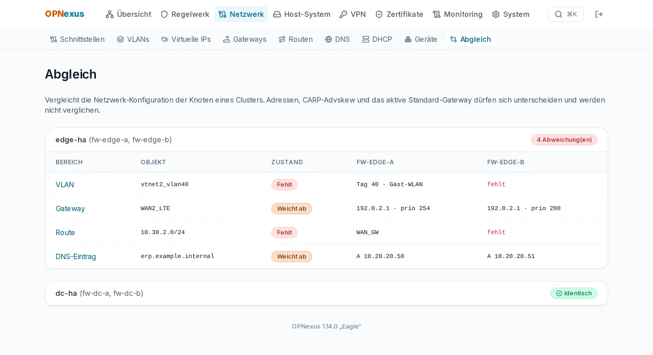Click the text 'A 10.20.20.51'
This screenshot has height=355, width=653.
[x=511, y=257]
